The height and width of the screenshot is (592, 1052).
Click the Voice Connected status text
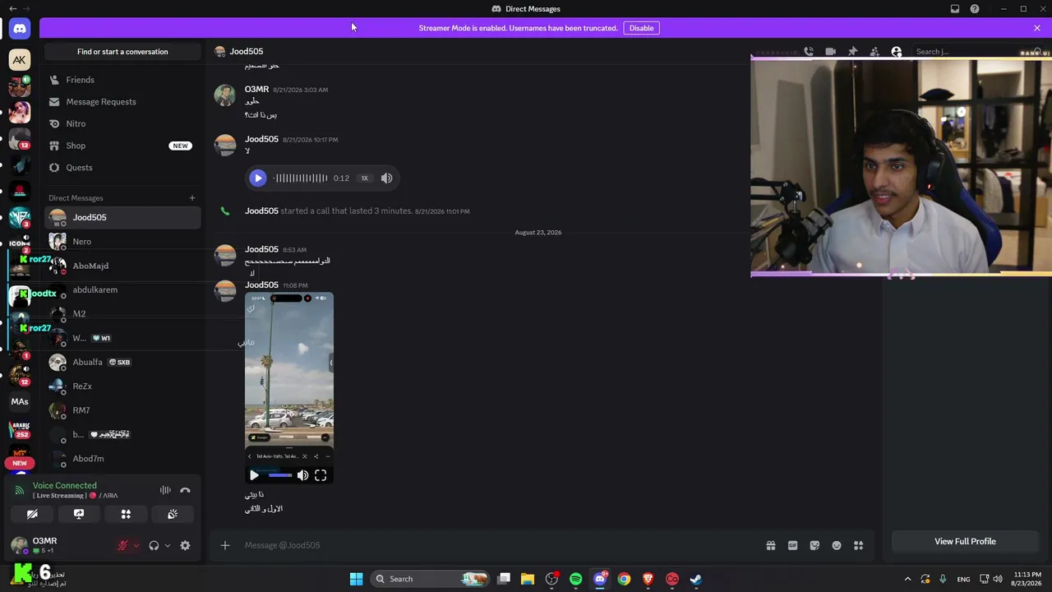point(65,486)
